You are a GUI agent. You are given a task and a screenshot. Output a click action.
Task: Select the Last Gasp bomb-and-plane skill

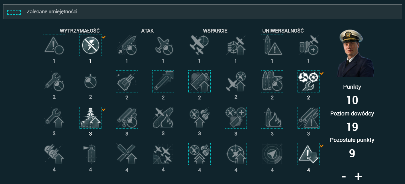(308, 45)
